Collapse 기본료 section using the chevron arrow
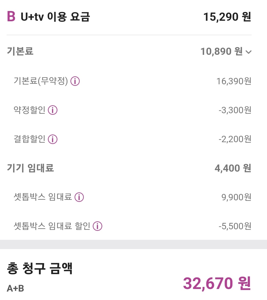Screen dimensions: 267x300 click(248, 52)
